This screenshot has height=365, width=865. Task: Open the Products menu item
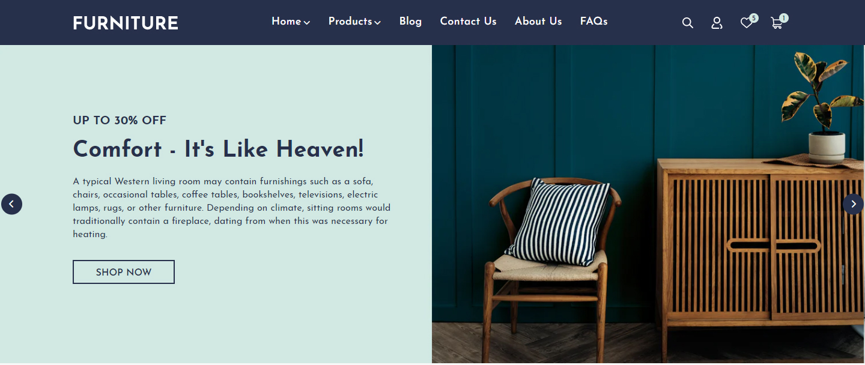click(354, 22)
